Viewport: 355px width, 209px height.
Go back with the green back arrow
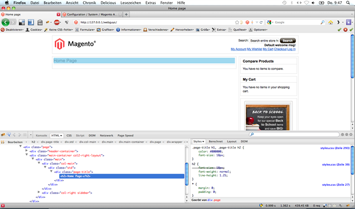pos(6,22)
